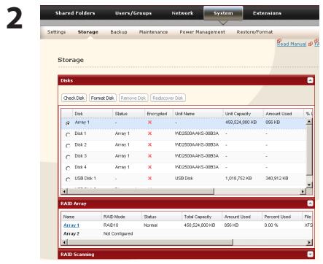
Task: Click the Disks horizontal scrollbar thumb
Action: pyautogui.click(x=141, y=191)
